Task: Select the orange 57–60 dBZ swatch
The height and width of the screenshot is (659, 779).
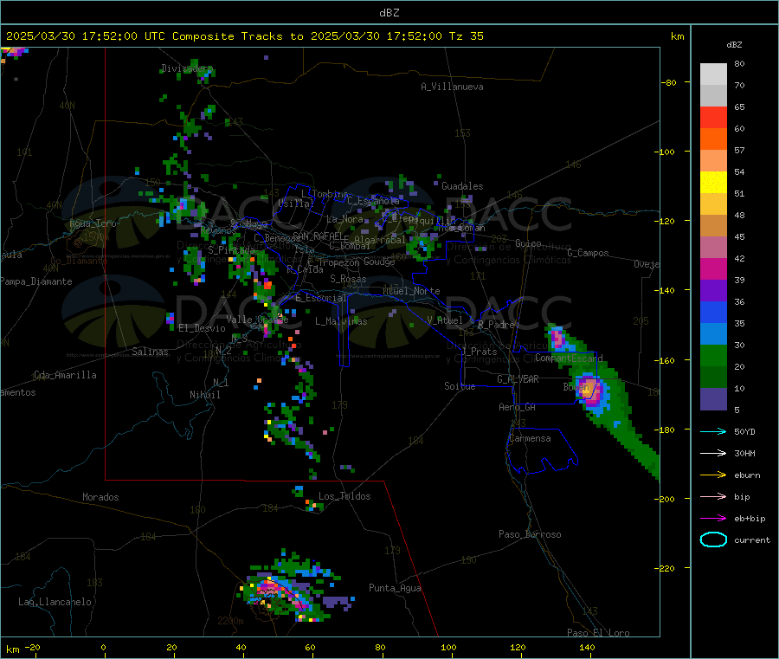Action: pyautogui.click(x=713, y=139)
